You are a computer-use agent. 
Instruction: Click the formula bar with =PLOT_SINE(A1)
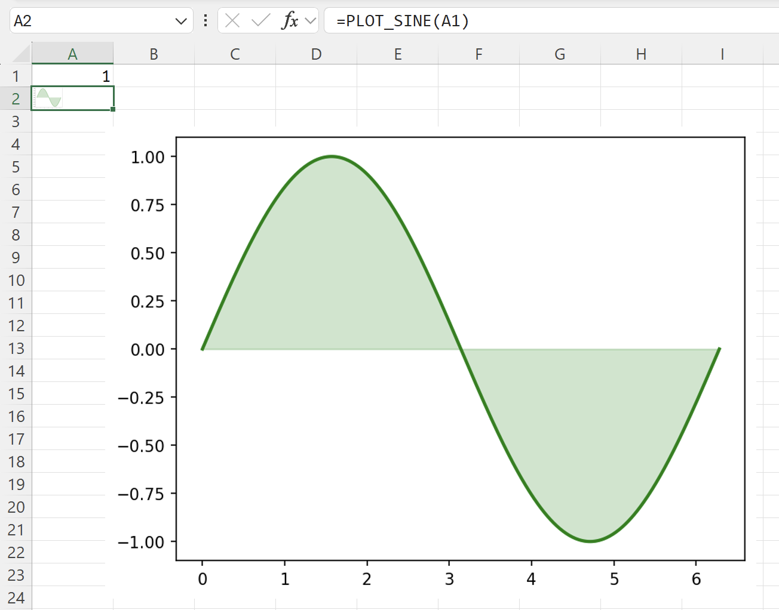[551, 21]
